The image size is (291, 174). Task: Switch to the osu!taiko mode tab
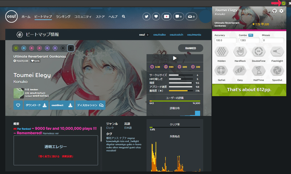(x=159, y=35)
